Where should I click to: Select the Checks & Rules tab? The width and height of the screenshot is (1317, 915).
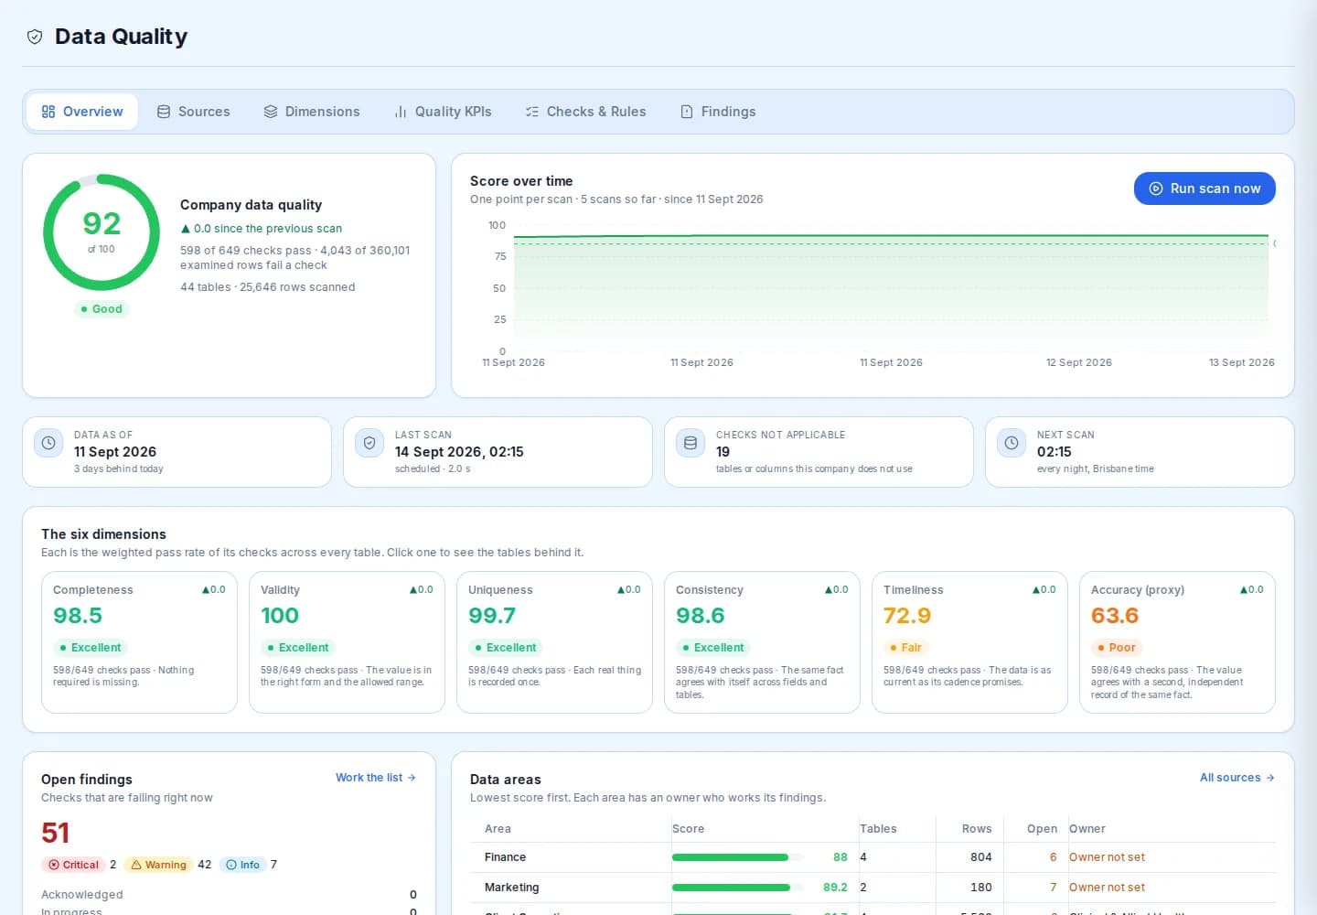585,112
